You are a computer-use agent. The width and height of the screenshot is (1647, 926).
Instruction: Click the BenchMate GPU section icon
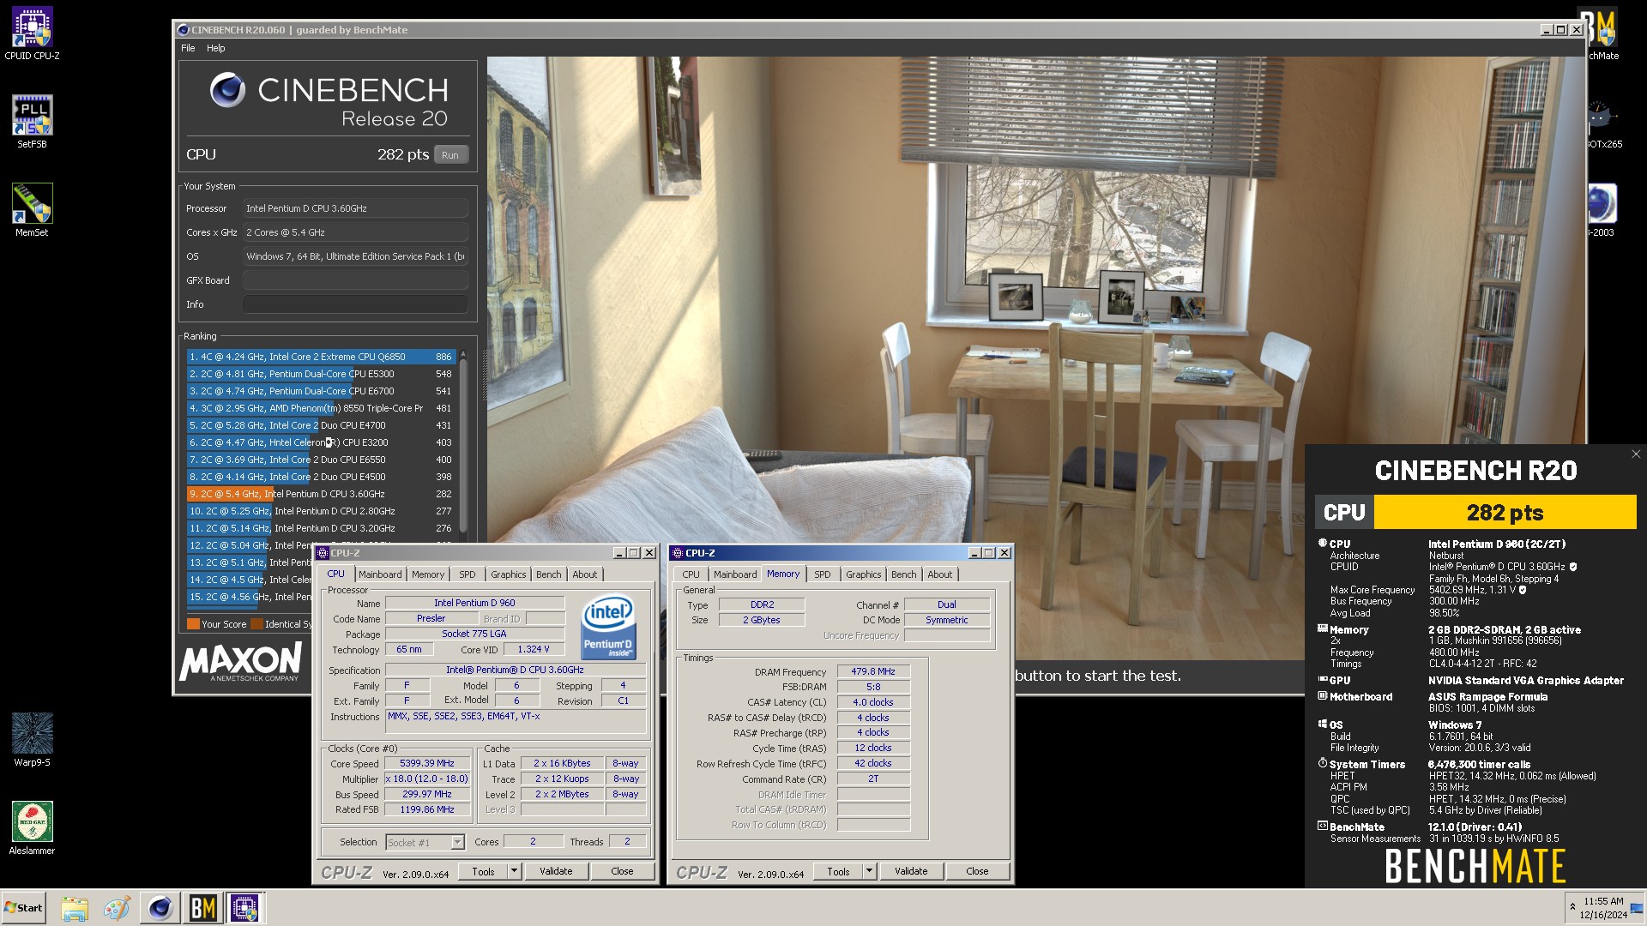(1322, 679)
